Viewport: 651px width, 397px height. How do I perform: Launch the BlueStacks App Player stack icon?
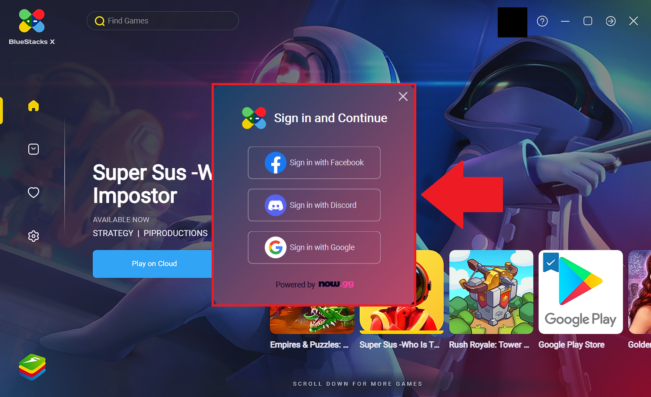[x=32, y=367]
